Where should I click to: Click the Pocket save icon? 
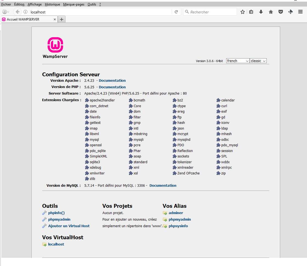click(281, 12)
